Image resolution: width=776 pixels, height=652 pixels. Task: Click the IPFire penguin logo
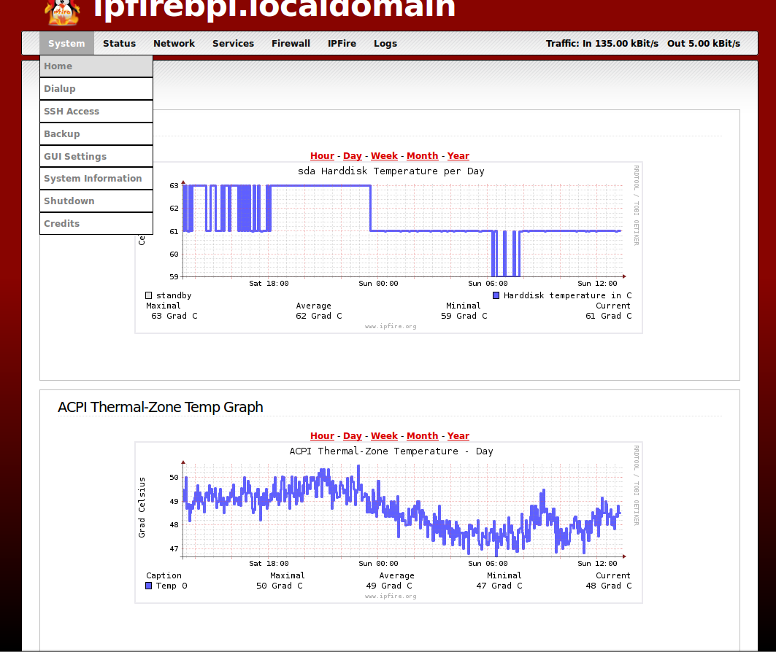tap(62, 12)
